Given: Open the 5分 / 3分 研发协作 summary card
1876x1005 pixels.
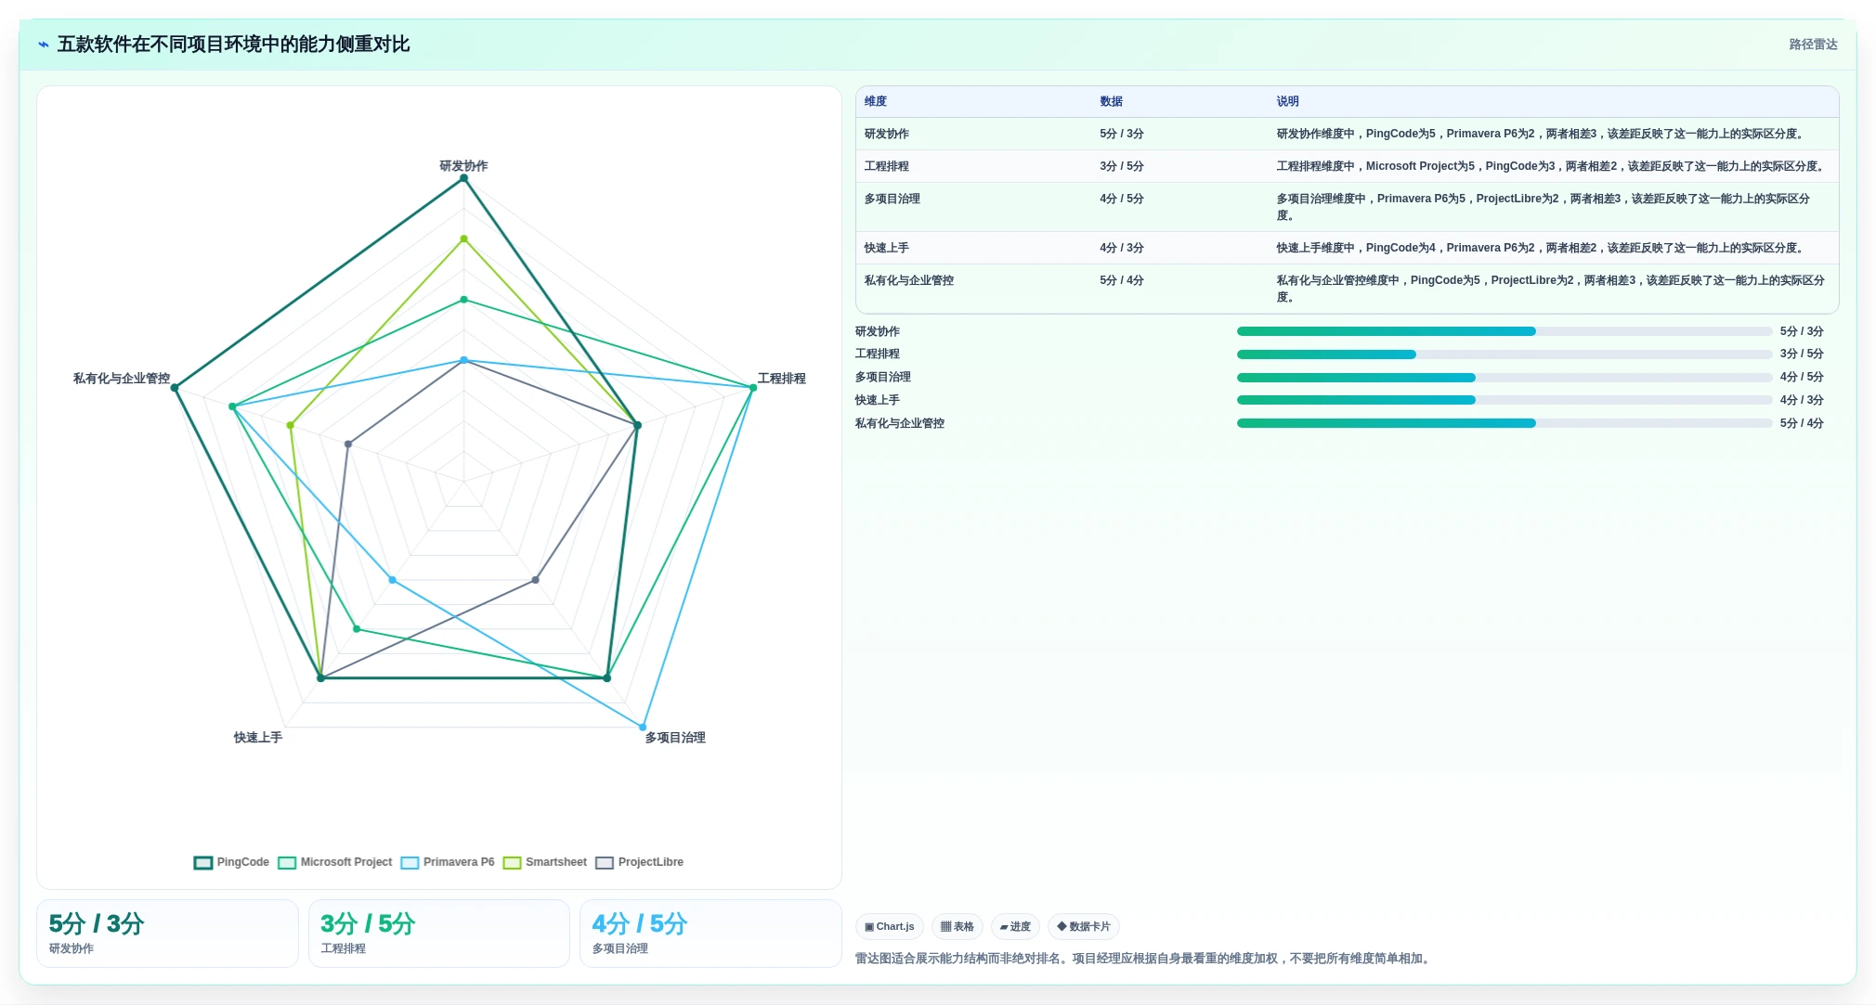Looking at the screenshot, I should click(x=167, y=934).
